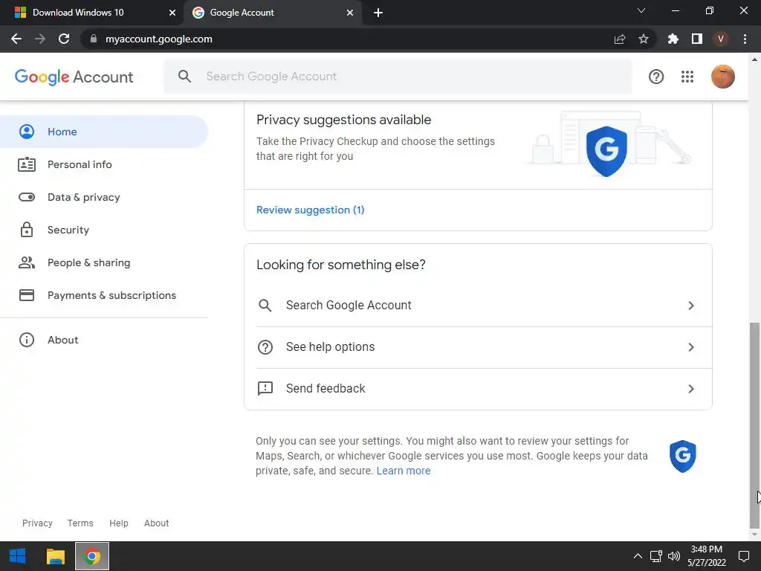Click the Review suggestion (1) link
761x571 pixels.
pyautogui.click(x=310, y=210)
